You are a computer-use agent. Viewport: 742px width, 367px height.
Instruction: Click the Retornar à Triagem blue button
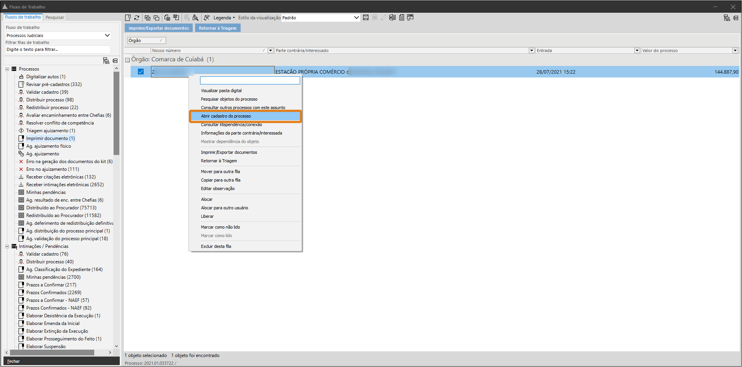pos(218,28)
